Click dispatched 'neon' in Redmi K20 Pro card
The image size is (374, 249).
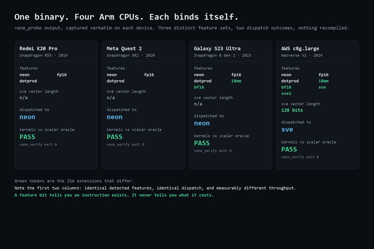coord(27,117)
